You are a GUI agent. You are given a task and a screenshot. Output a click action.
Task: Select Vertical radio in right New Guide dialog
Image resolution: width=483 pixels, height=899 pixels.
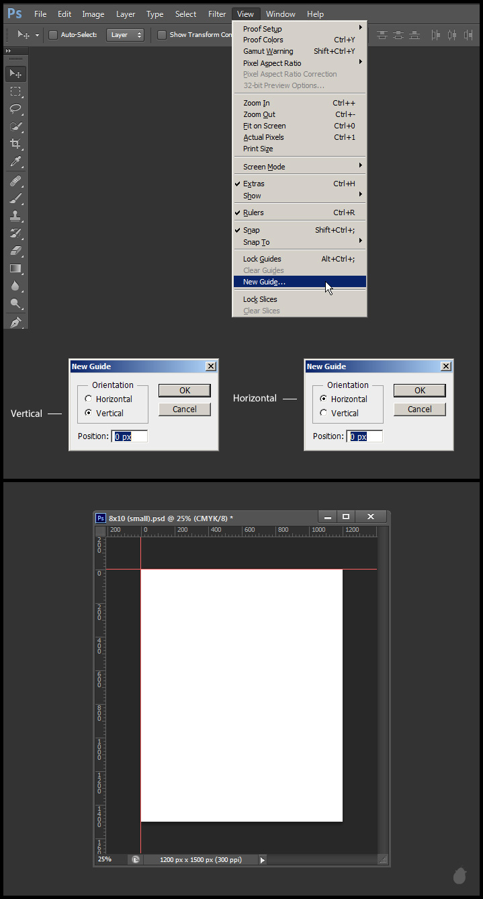tap(324, 414)
